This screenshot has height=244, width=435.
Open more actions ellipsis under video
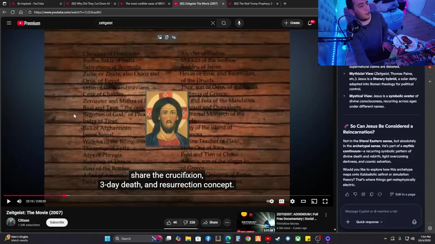click(x=227, y=222)
